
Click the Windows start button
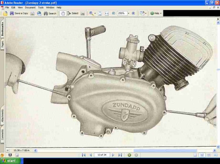pos(11,161)
